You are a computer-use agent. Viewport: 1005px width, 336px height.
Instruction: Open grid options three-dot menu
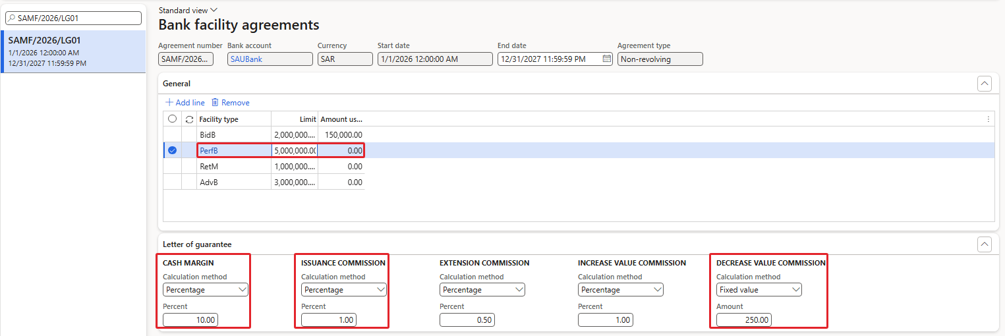(988, 119)
